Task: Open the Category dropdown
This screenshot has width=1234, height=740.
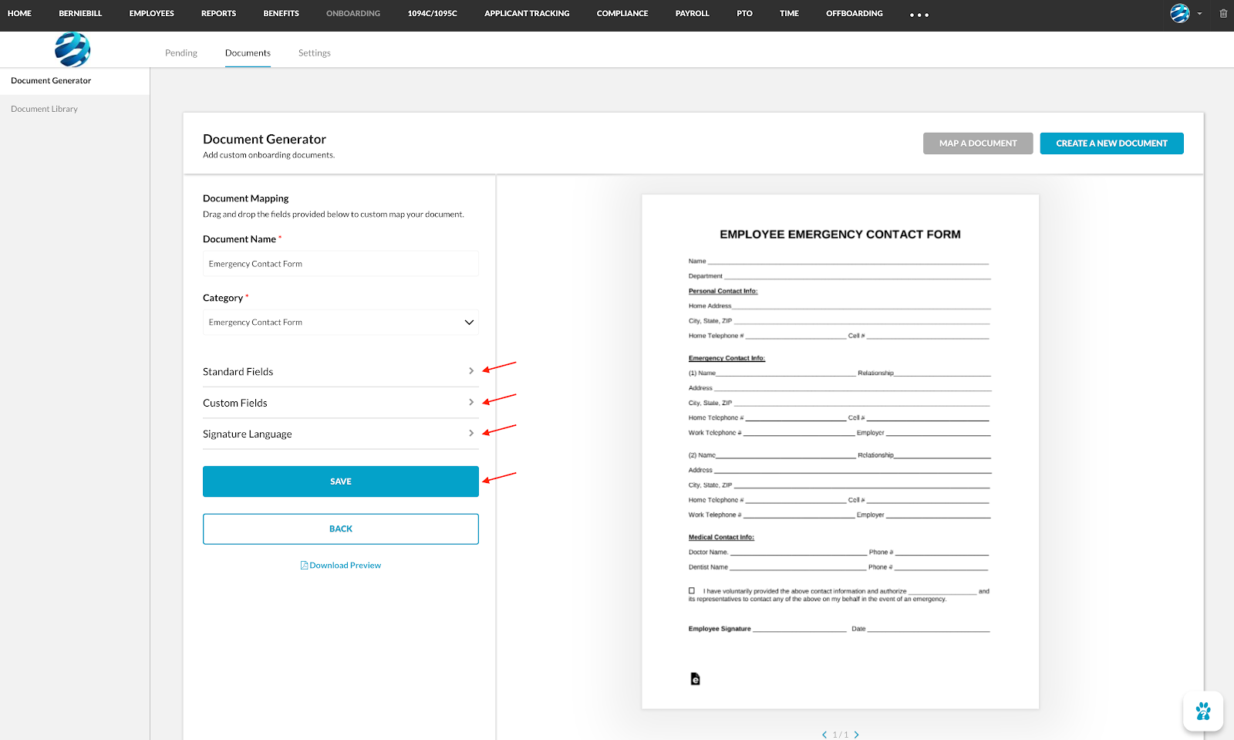Action: tap(341, 323)
